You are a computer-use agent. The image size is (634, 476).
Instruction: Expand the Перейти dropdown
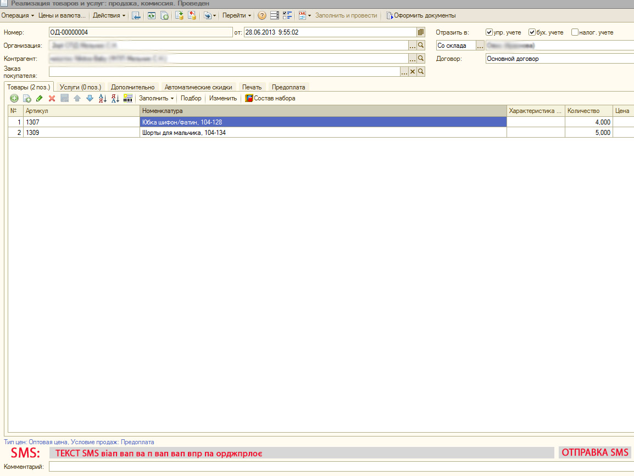pos(237,15)
